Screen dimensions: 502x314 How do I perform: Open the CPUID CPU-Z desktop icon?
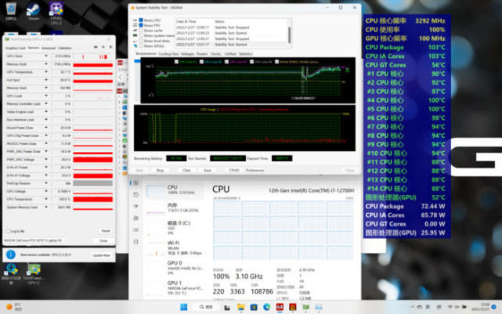[x=56, y=11]
